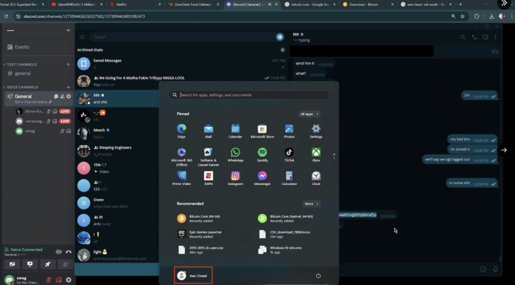
Task: Open the TikTok pinned app
Action: [x=289, y=153]
